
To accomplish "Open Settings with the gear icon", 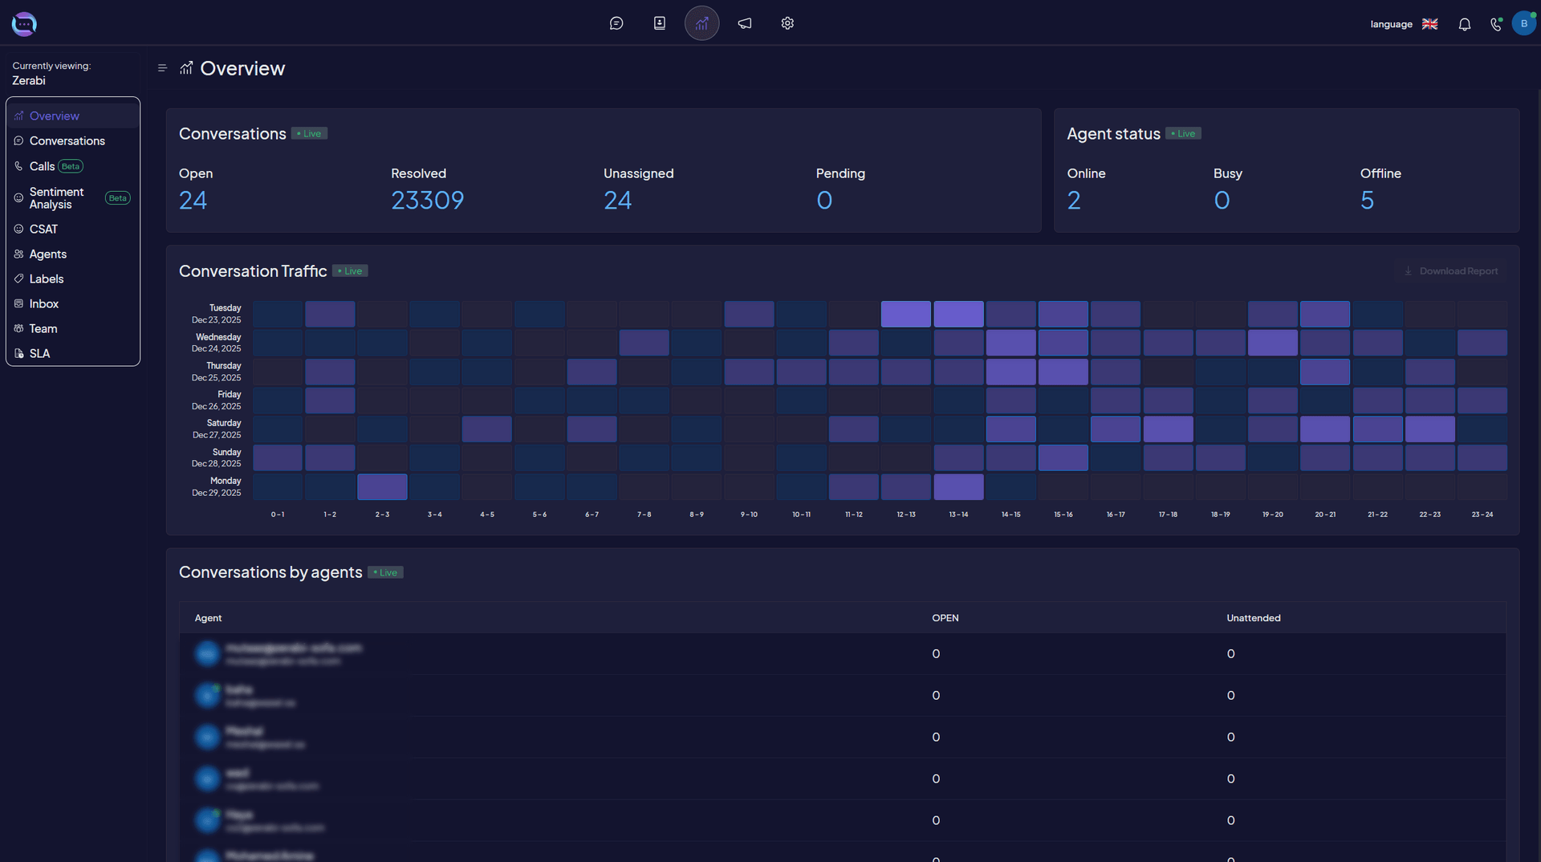I will (787, 23).
